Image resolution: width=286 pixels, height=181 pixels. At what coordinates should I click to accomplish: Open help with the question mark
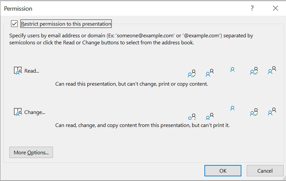tap(252, 8)
